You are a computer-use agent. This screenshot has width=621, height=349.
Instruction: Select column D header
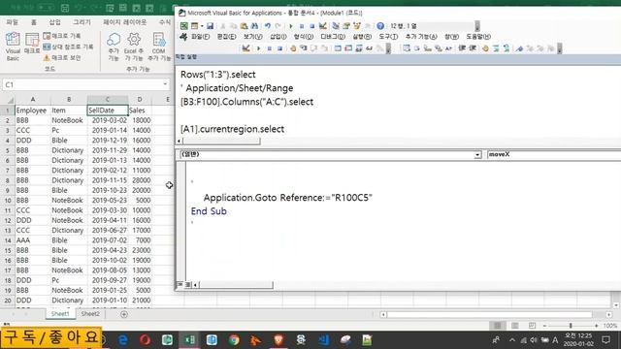[140, 99]
